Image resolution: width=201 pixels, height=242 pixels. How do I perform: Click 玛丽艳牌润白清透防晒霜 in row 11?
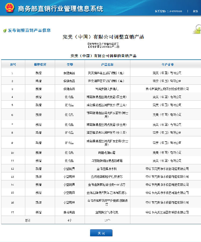coord(107,161)
